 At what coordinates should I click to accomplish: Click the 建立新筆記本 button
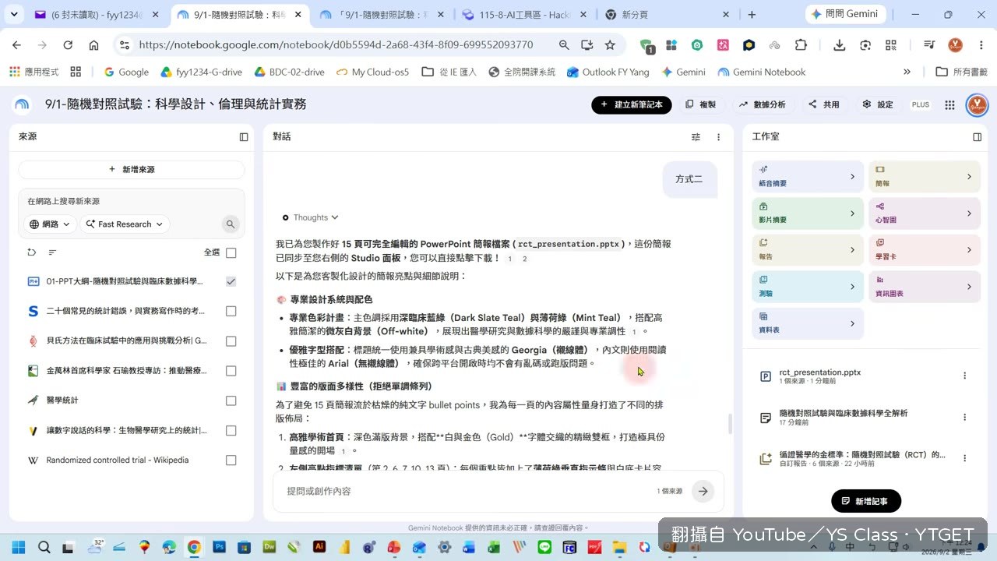pyautogui.click(x=632, y=104)
